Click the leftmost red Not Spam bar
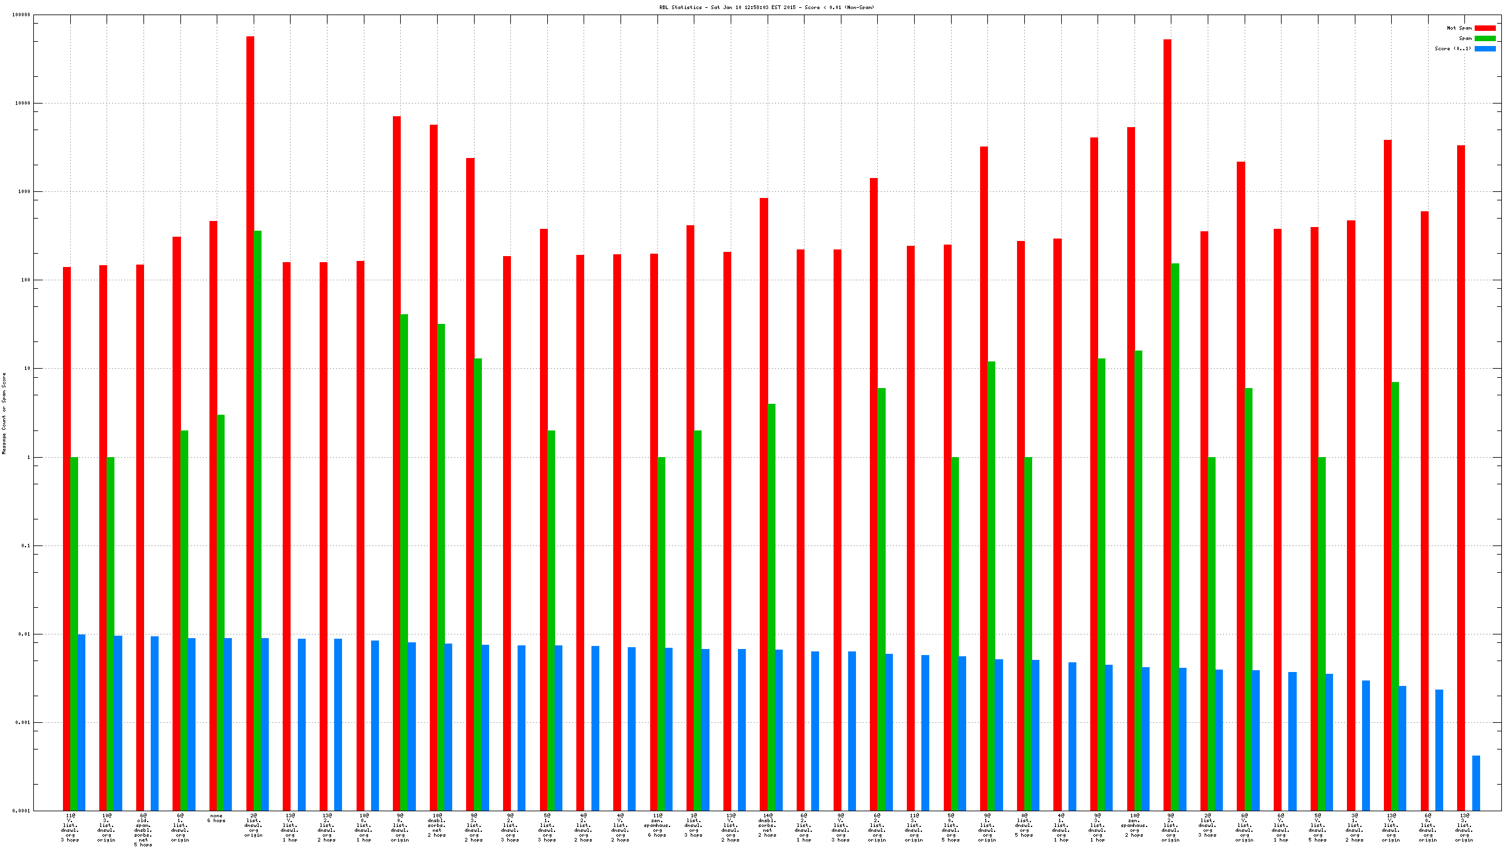Image resolution: width=1511 pixels, height=850 pixels. (x=67, y=539)
